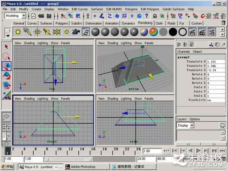Go to end of playback range
The image size is (228, 171).
tap(222, 151)
